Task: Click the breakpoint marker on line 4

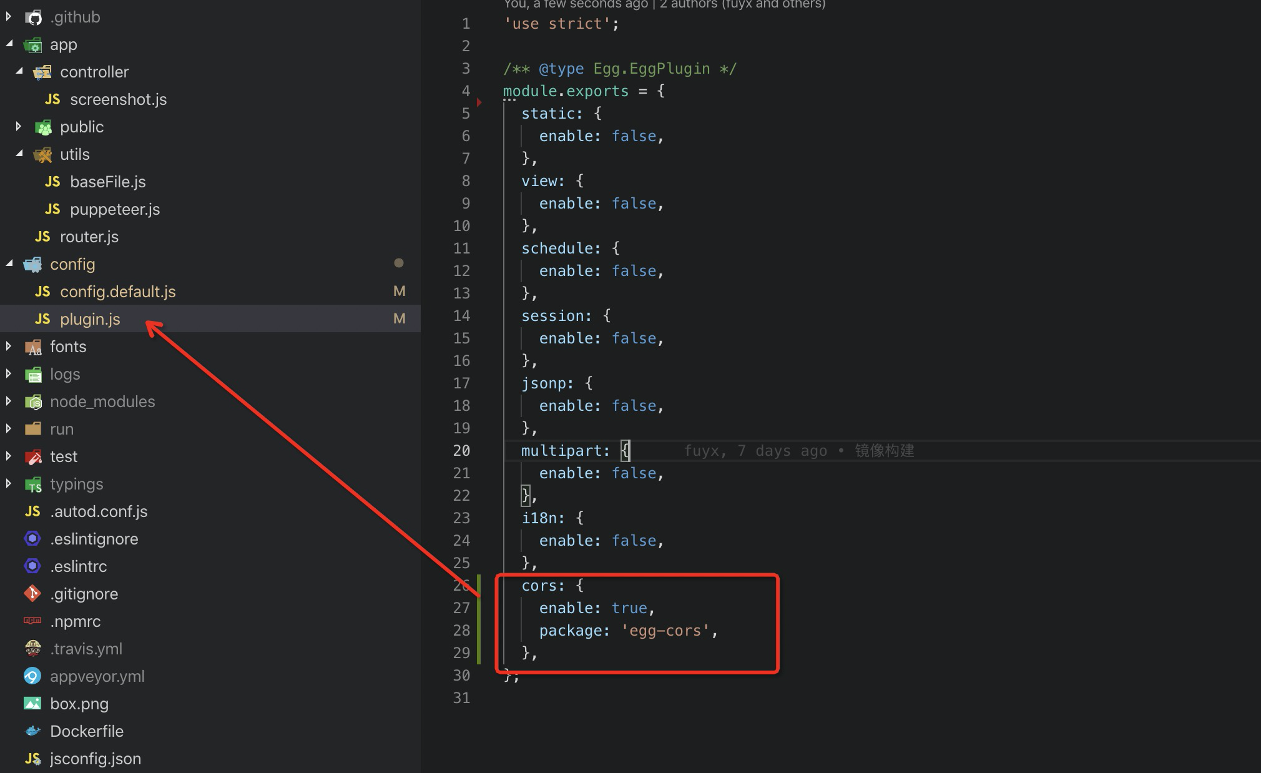Action: (x=479, y=102)
